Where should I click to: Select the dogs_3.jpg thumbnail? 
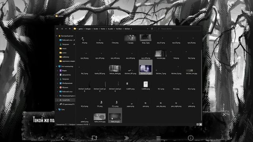145,38
